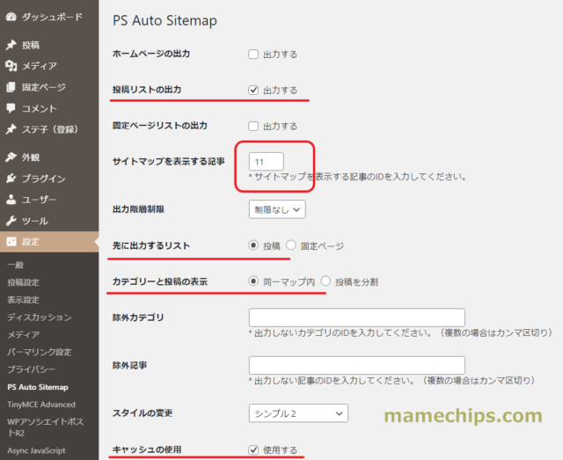Go to 表示設定 submenu
This screenshot has width=563, height=460.
pyautogui.click(x=24, y=300)
